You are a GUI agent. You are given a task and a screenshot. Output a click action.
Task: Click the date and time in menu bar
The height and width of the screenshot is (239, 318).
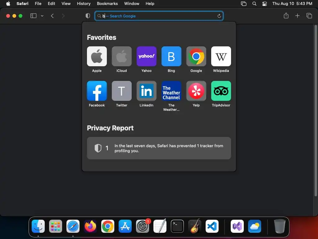pos(292,3)
